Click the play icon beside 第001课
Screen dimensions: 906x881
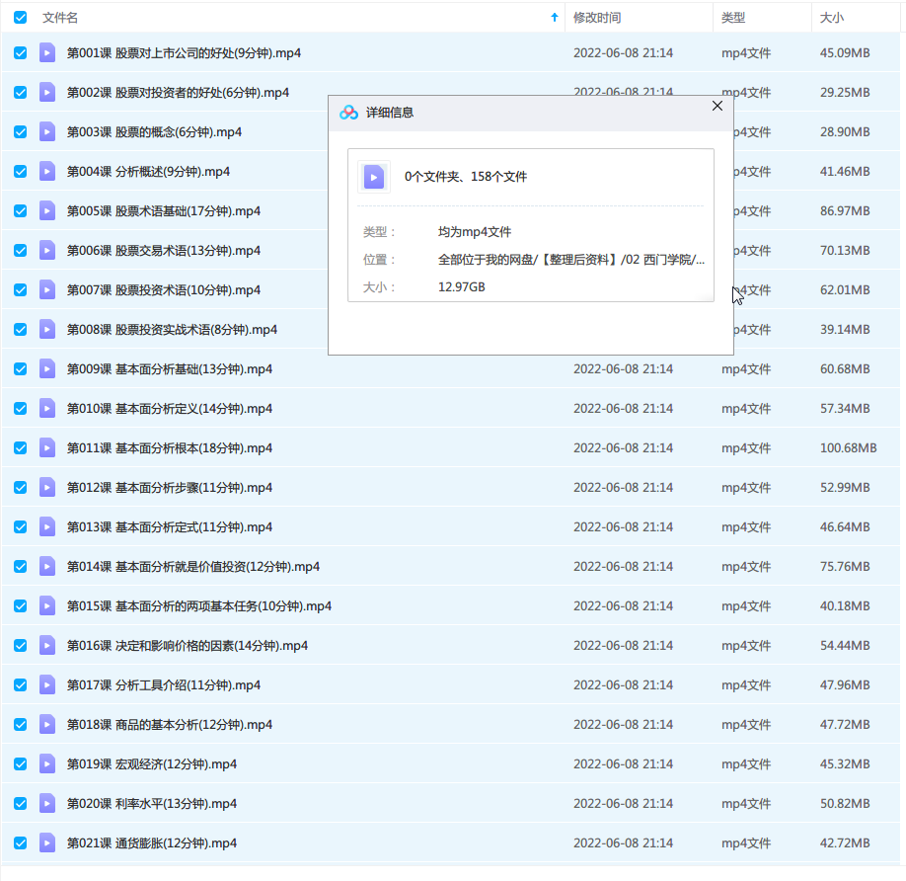click(47, 52)
